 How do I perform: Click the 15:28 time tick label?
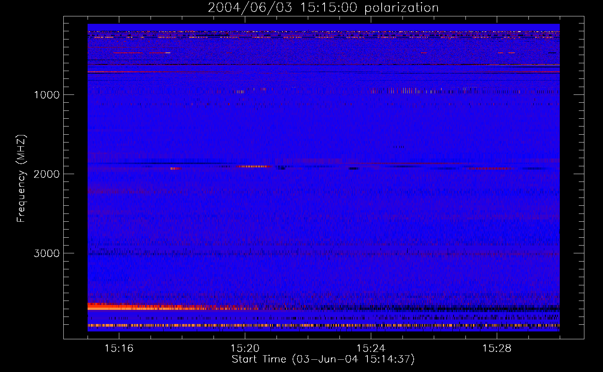(x=497, y=349)
